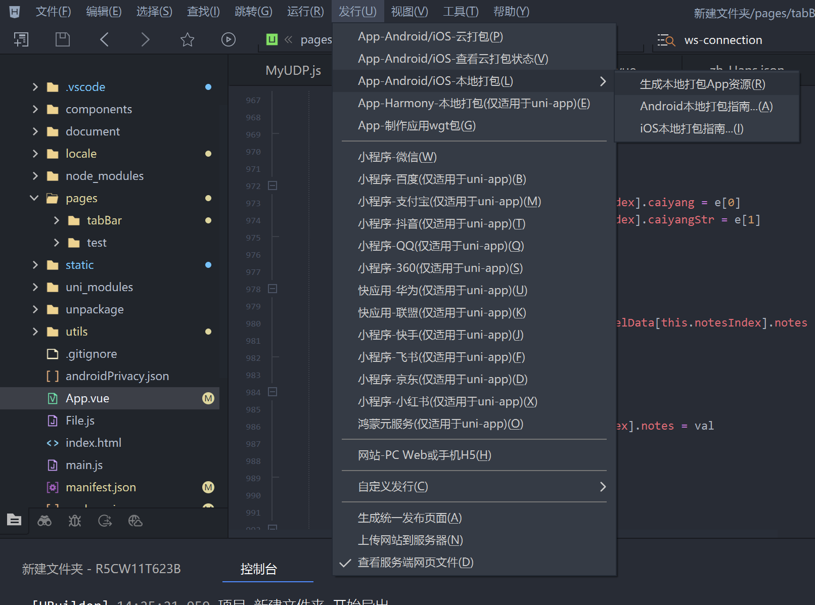The image size is (815, 605).
Task: Click the project manager icon in bottom bar
Action: click(14, 520)
